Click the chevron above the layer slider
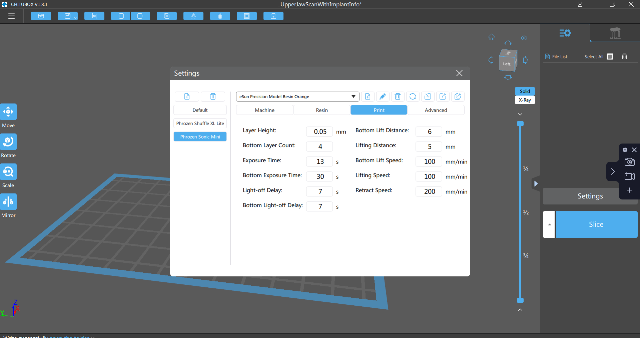Image resolution: width=640 pixels, height=338 pixels. click(520, 114)
